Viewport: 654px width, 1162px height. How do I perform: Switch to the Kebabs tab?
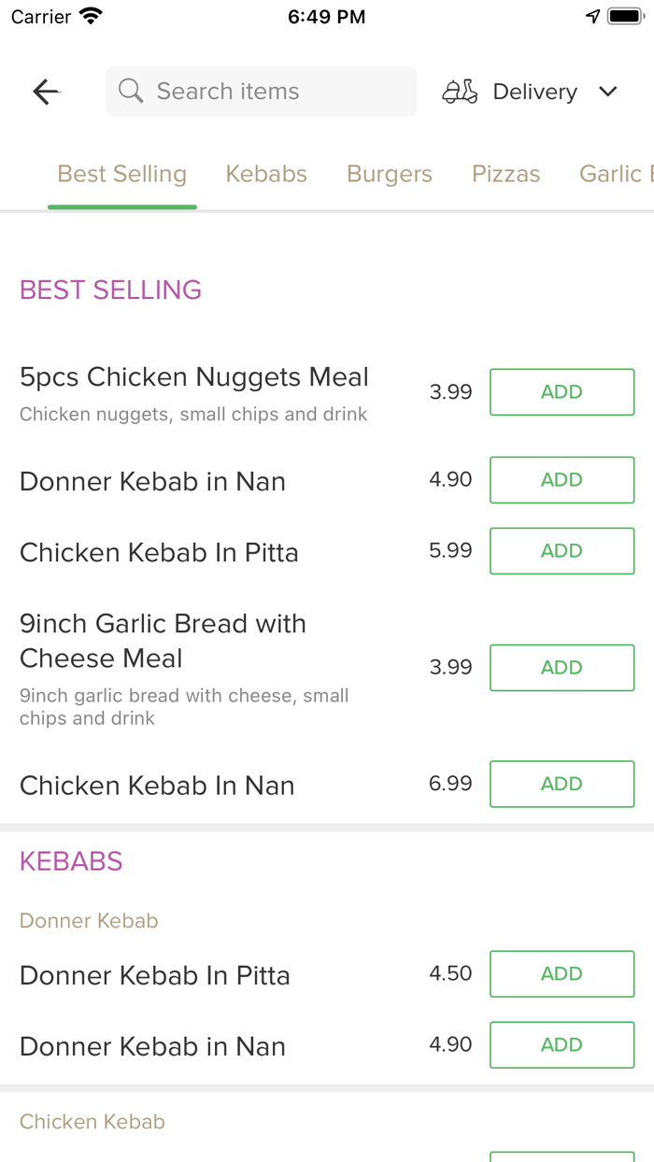(266, 174)
